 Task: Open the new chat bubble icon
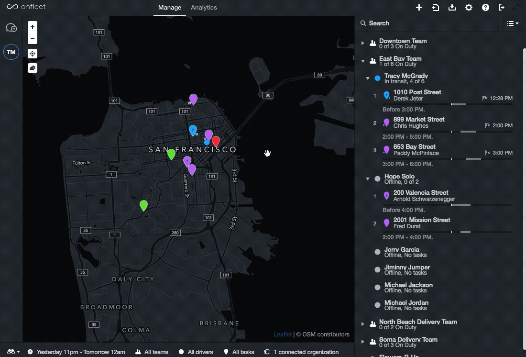pos(11,28)
